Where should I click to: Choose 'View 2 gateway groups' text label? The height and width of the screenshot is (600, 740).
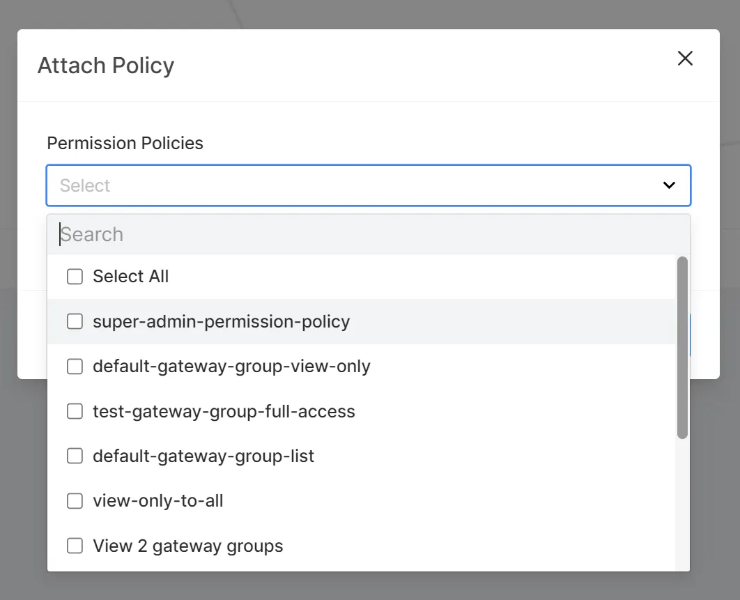(188, 546)
